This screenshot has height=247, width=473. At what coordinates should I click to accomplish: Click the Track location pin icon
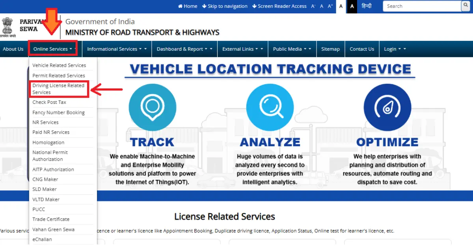tap(152, 107)
